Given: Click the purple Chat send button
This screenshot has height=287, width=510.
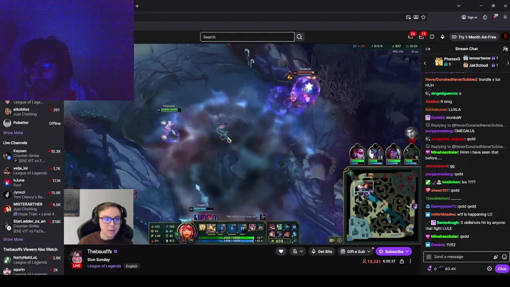Looking at the screenshot, I should pos(502,269).
